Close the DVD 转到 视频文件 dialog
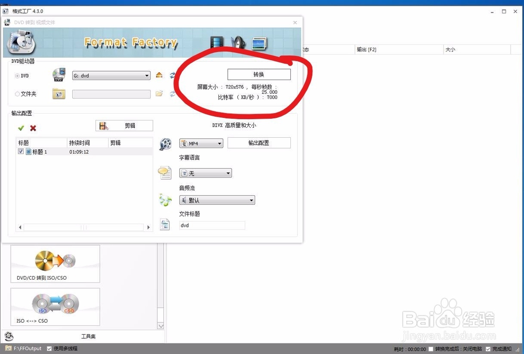 click(x=295, y=23)
